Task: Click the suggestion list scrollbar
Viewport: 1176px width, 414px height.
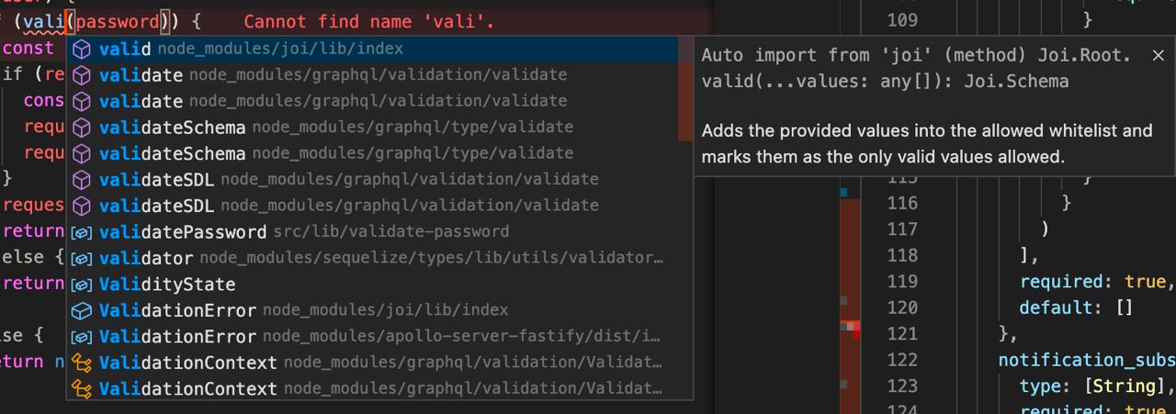Action: tap(685, 88)
